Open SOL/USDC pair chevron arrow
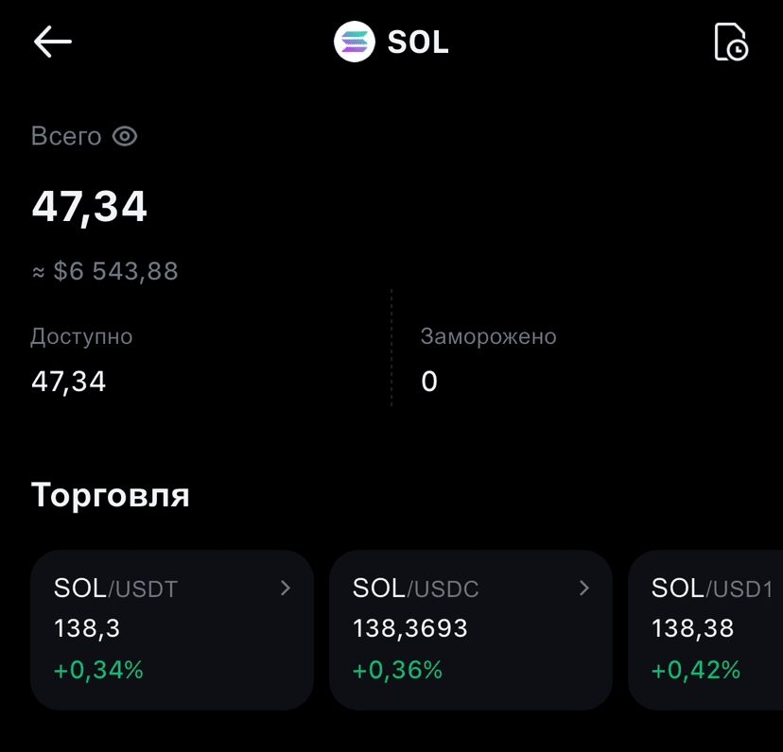 click(x=583, y=588)
